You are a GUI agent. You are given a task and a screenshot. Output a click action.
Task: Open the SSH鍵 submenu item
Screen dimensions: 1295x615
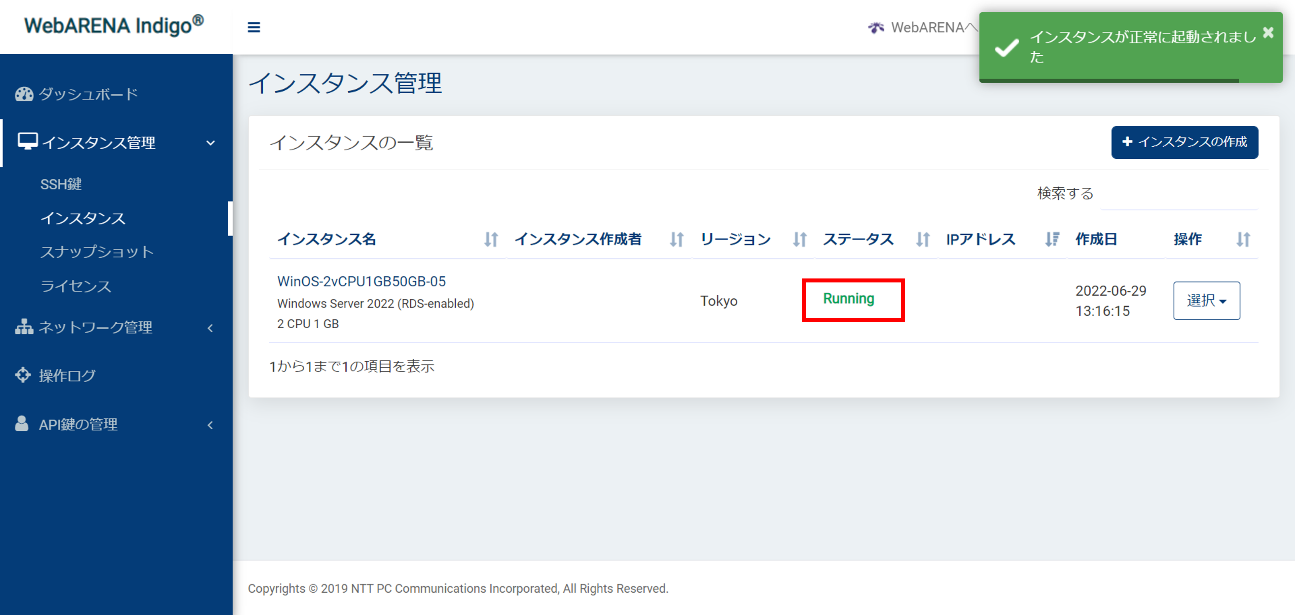click(61, 184)
